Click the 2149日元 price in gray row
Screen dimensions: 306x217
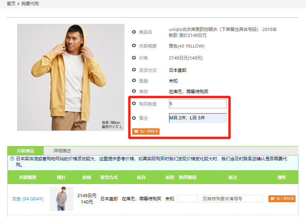click(x=87, y=196)
